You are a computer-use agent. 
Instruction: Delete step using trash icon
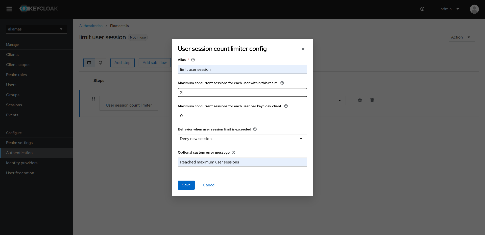[x=372, y=100]
